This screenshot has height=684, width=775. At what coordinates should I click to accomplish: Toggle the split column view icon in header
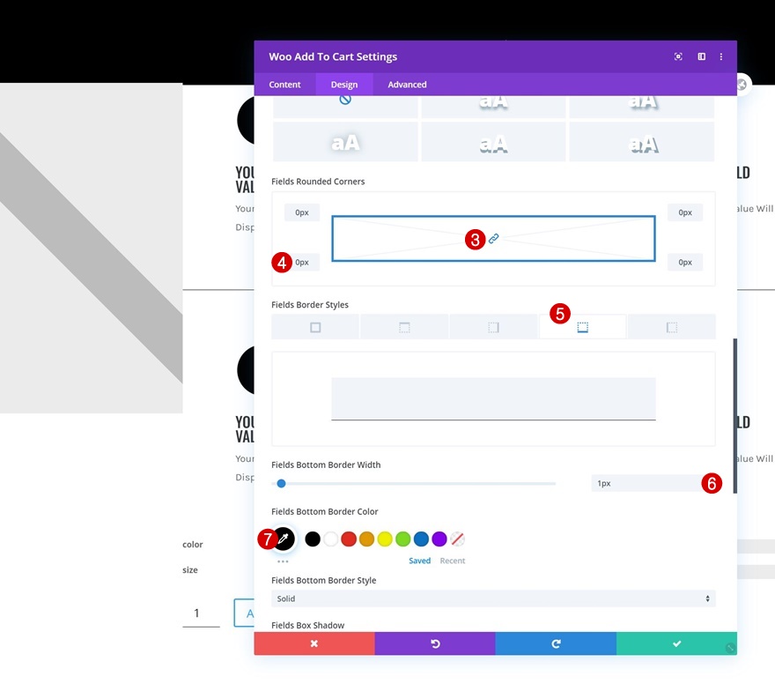click(701, 56)
